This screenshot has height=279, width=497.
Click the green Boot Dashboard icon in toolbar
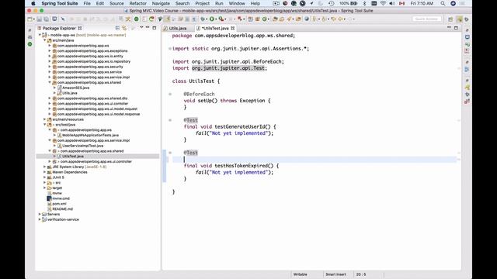(137, 19)
